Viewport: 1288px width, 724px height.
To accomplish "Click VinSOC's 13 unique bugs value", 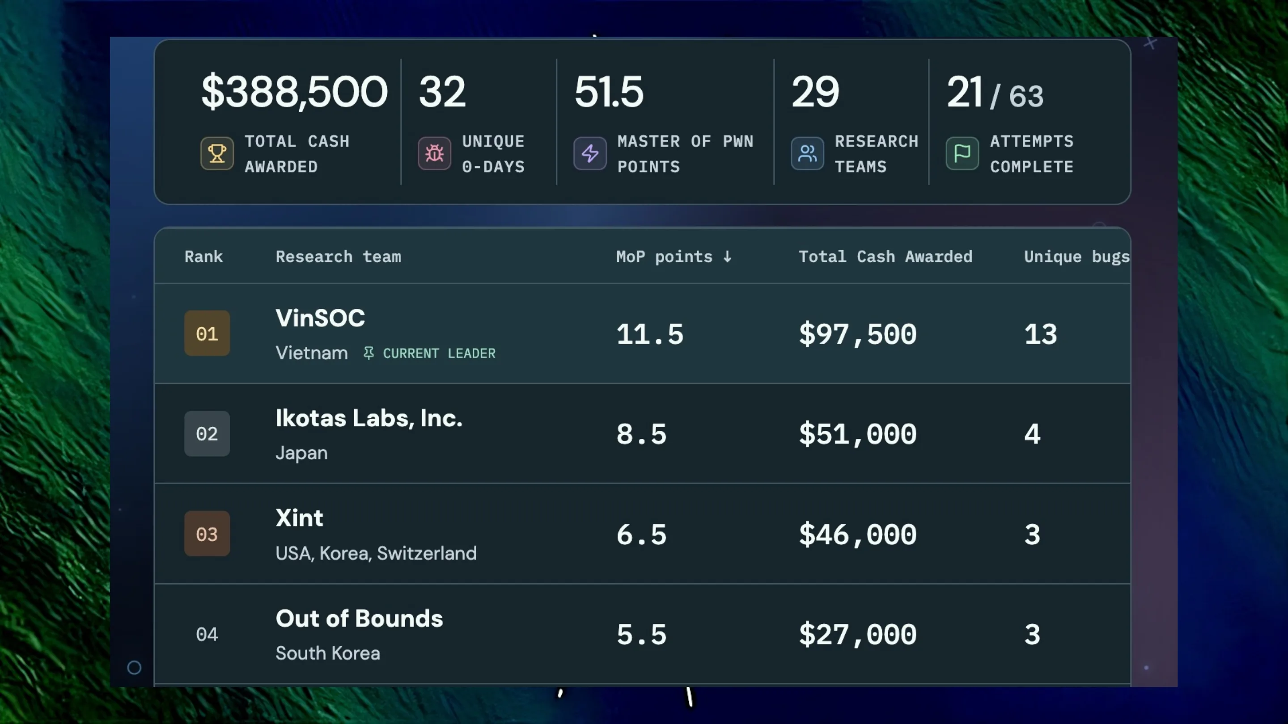I will click(x=1041, y=334).
